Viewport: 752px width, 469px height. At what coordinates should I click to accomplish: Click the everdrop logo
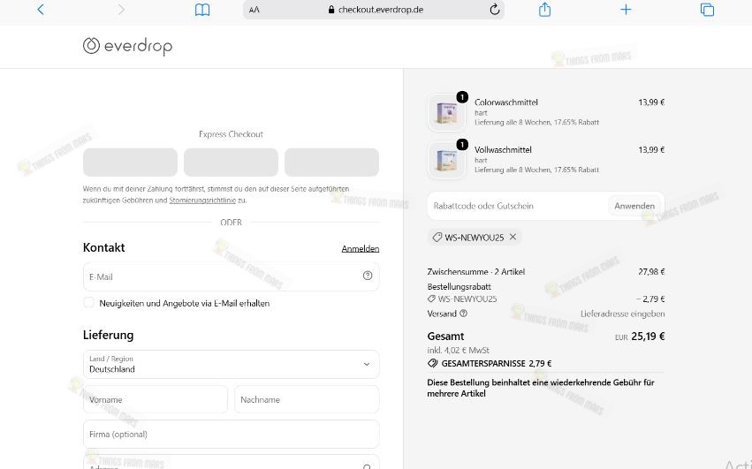(x=127, y=46)
